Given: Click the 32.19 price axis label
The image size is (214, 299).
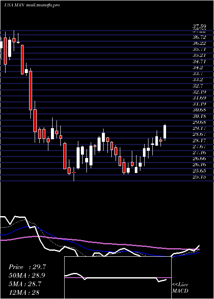Looking at the screenshot, I should (199, 92).
